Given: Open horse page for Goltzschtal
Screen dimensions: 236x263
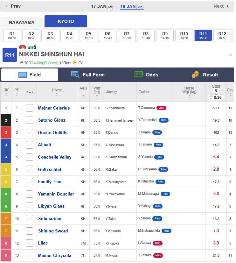Looking at the screenshot, I should click(x=50, y=169).
